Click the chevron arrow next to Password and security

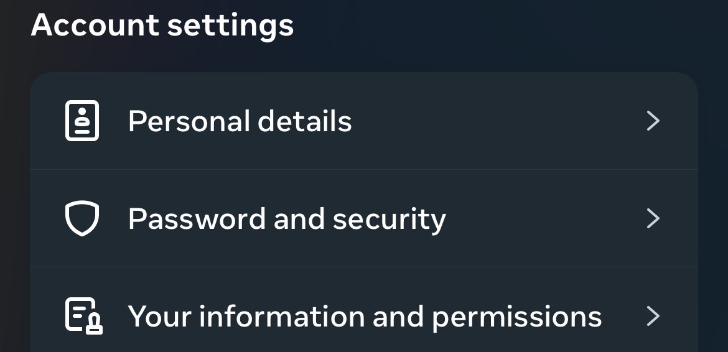[x=653, y=218]
